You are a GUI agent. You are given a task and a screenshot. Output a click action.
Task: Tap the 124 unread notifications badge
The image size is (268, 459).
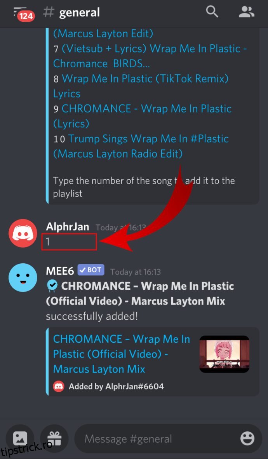[26, 16]
